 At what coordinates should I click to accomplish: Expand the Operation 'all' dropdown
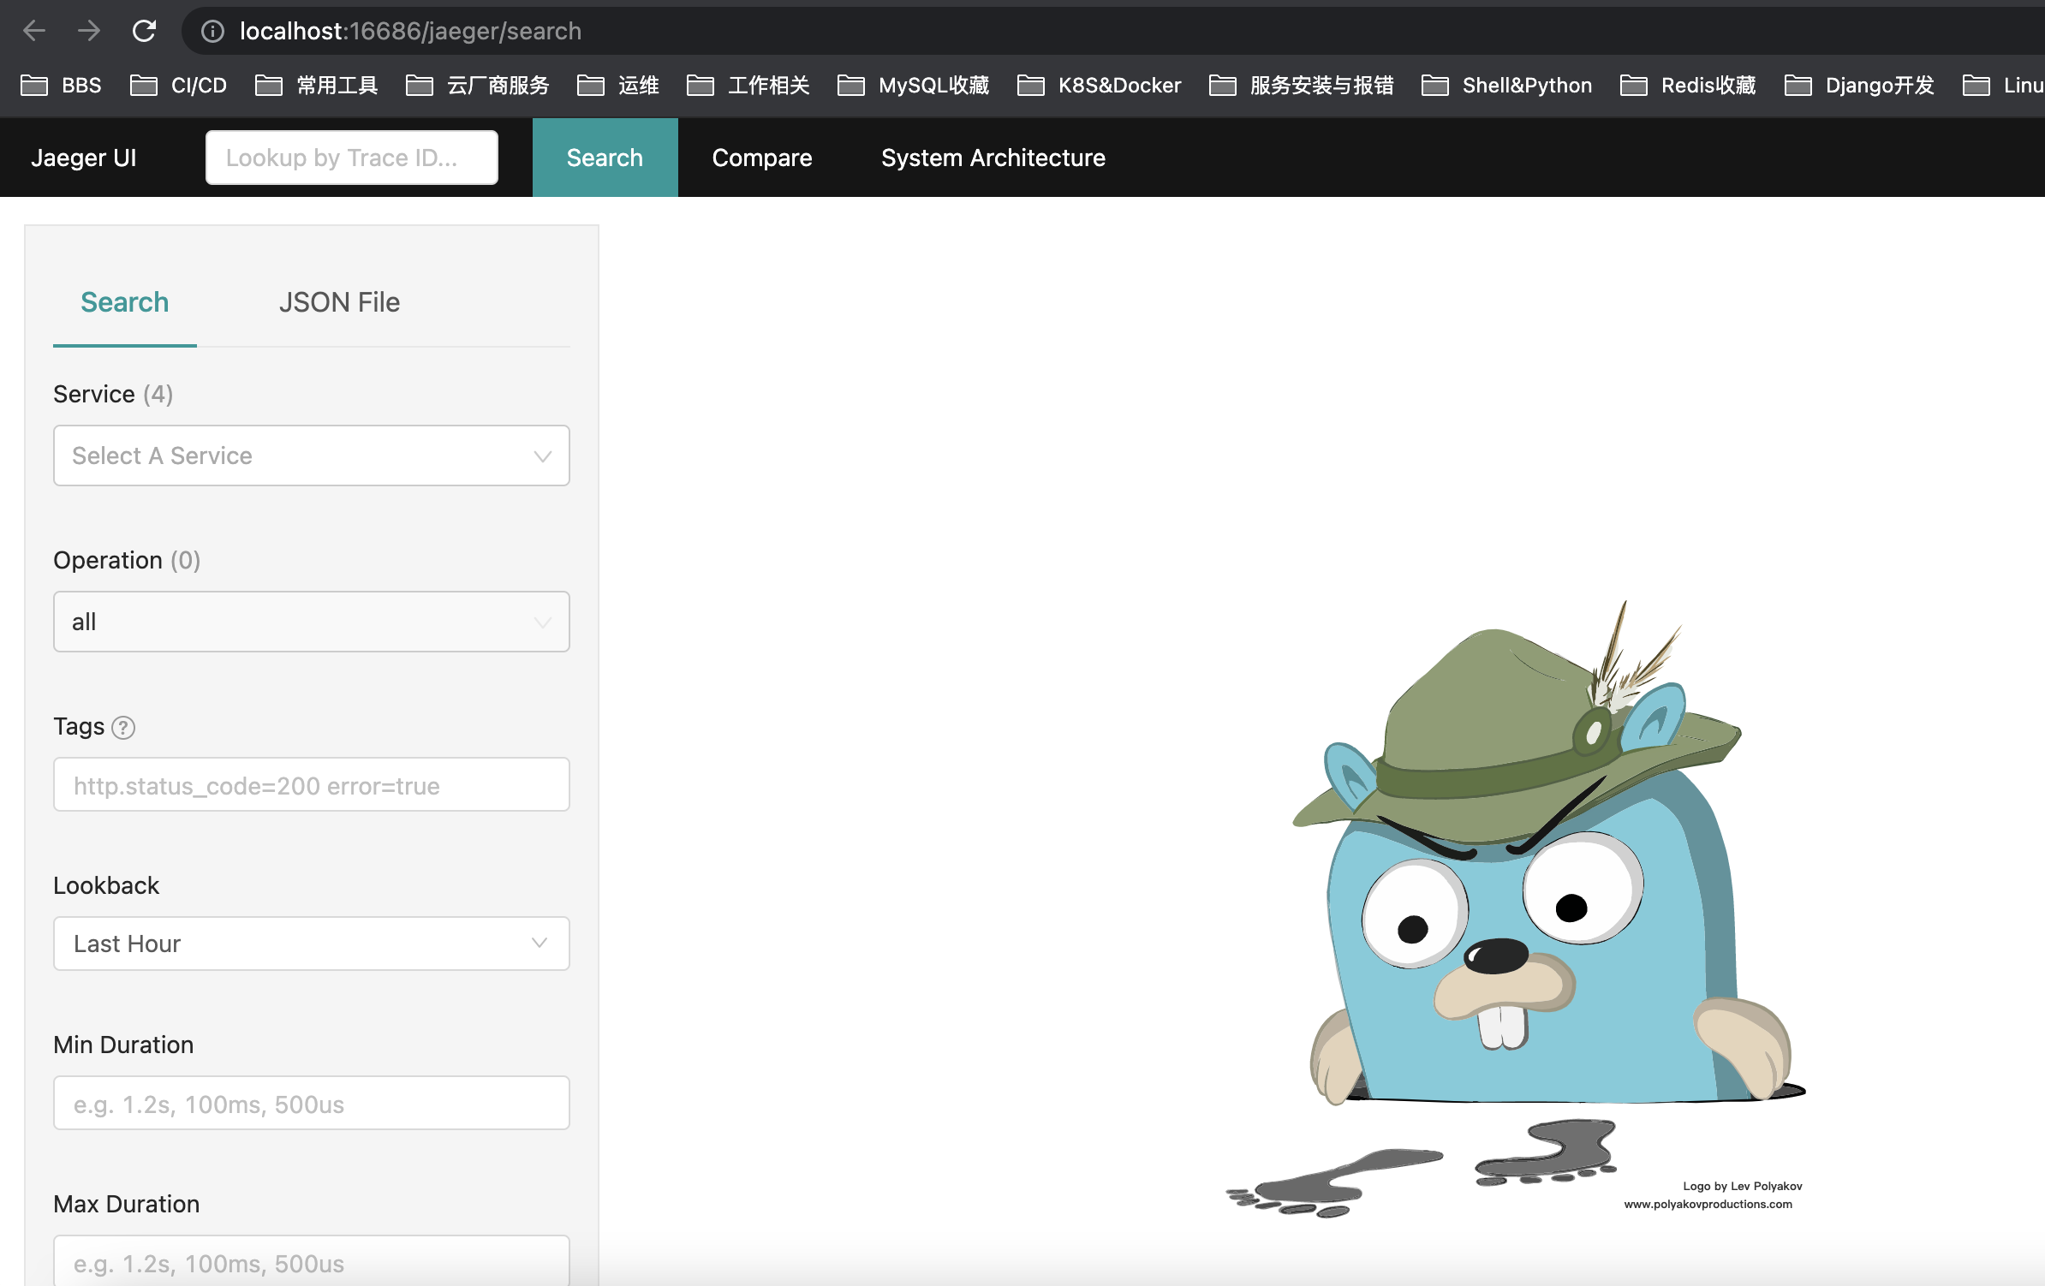click(x=311, y=622)
